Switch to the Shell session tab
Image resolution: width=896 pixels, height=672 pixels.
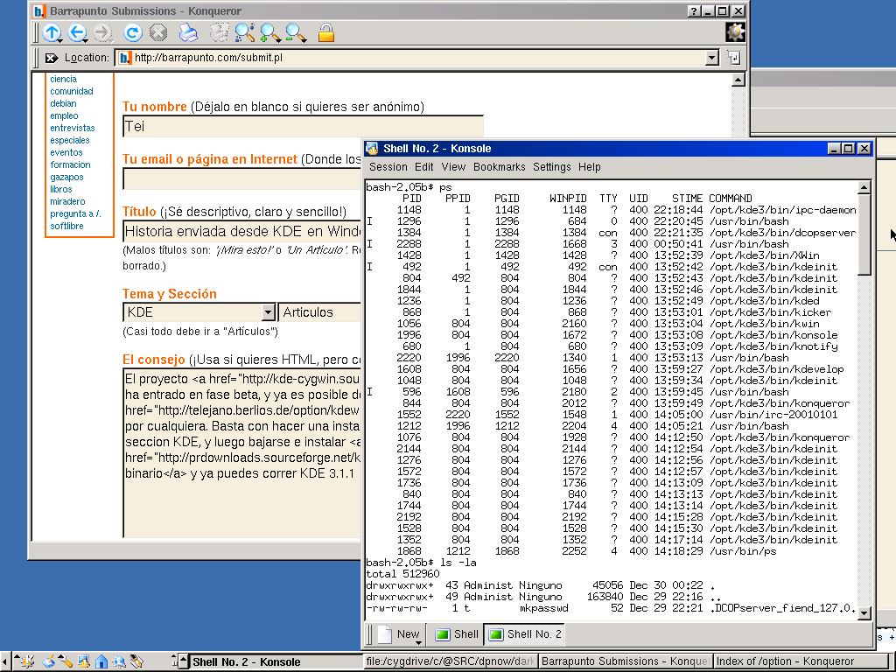457,633
